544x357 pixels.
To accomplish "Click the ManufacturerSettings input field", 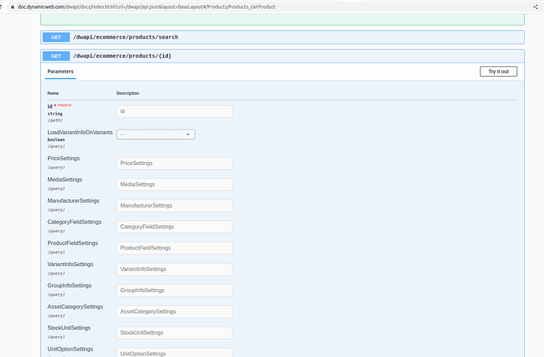I will pyautogui.click(x=174, y=206).
